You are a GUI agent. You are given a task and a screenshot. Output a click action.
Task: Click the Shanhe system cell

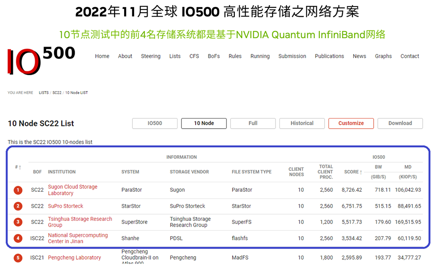(x=130, y=238)
